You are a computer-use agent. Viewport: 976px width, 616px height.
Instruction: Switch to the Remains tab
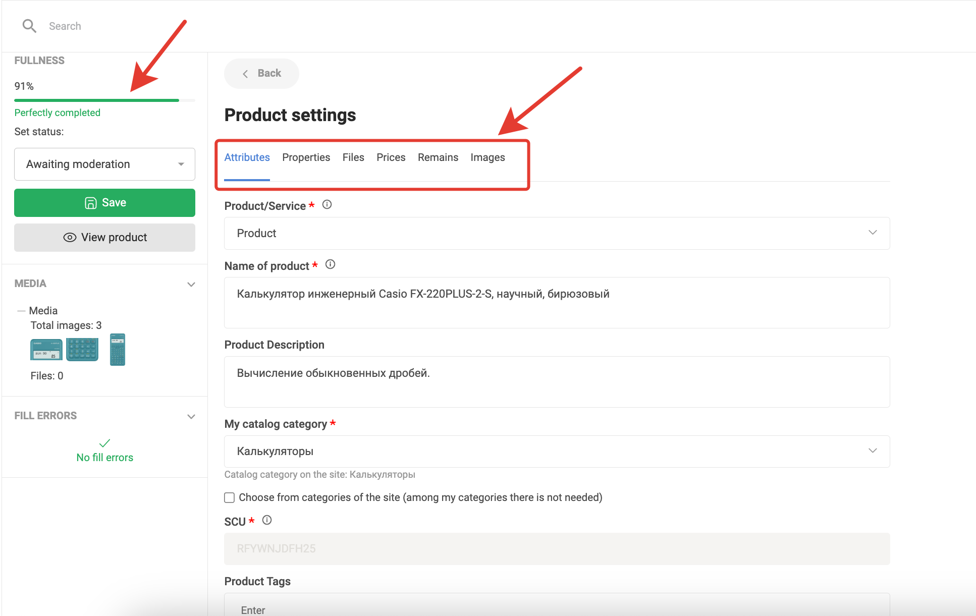pos(438,157)
